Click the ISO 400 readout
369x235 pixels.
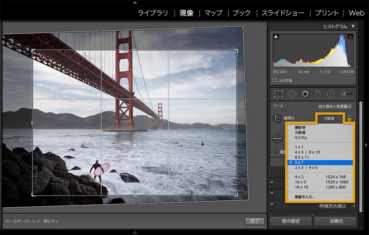[280, 72]
